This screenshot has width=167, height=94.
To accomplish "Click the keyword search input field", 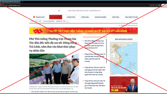I will pyautogui.click(x=34, y=21).
